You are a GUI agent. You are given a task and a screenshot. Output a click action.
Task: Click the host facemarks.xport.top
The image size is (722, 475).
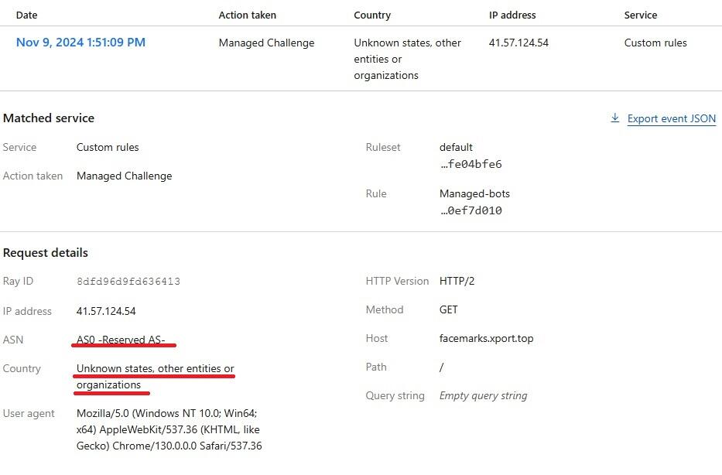pyautogui.click(x=486, y=338)
